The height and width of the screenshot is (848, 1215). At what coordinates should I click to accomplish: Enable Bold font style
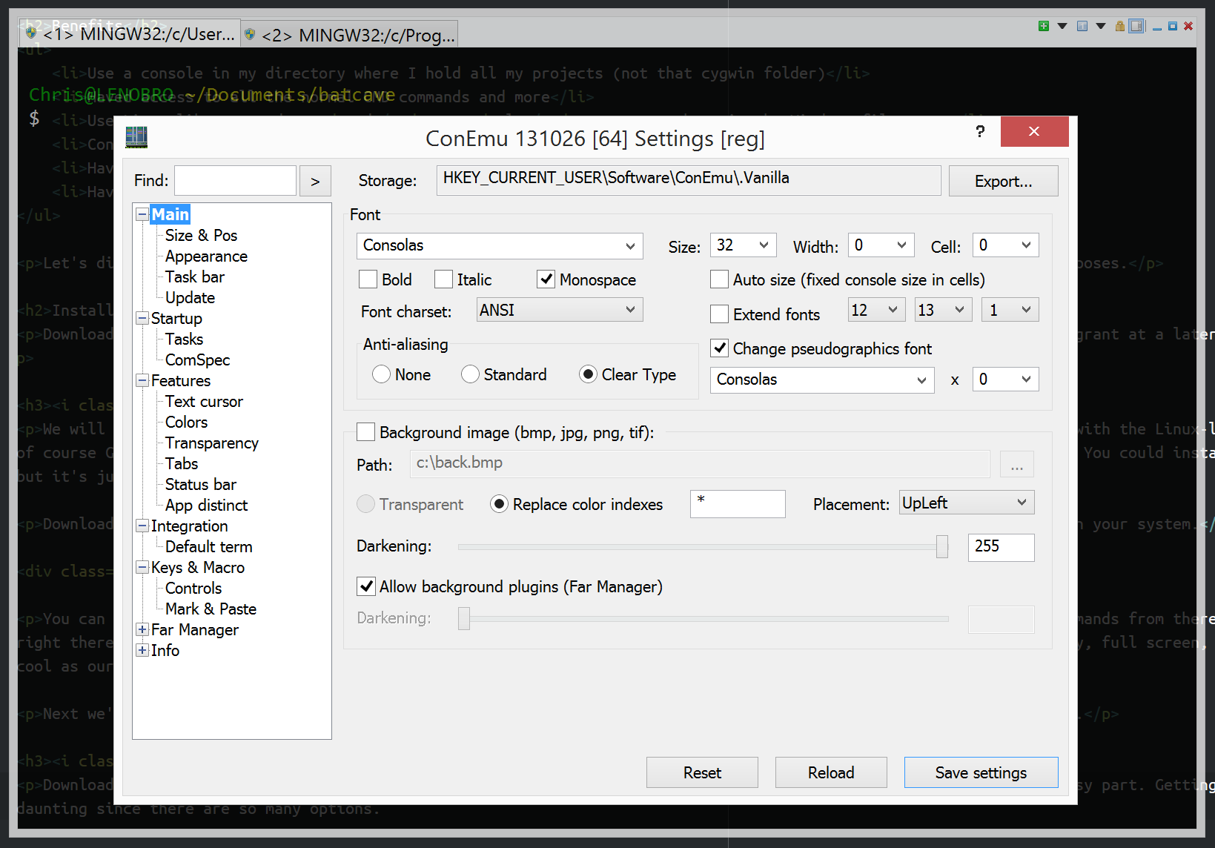click(x=368, y=279)
